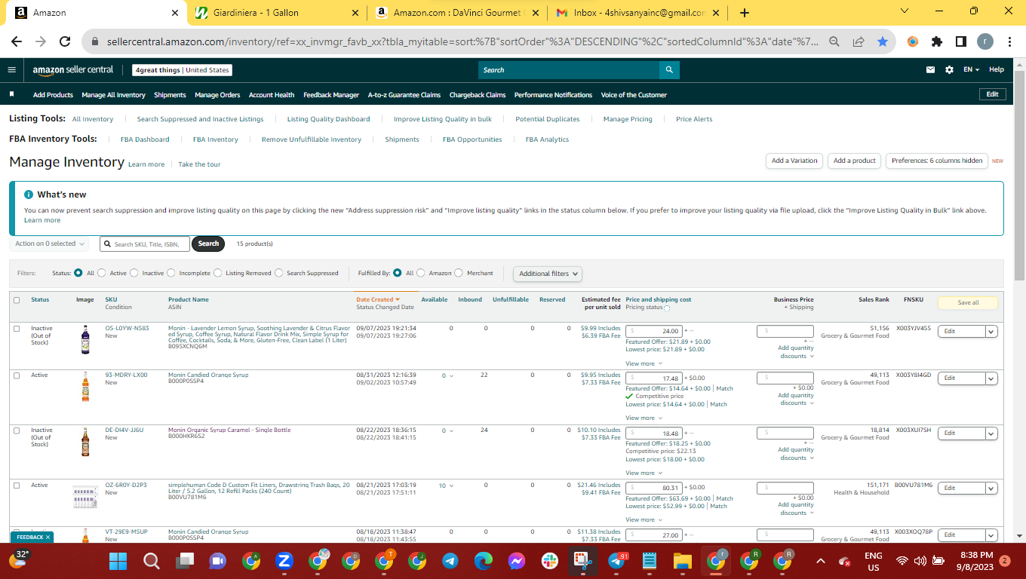Bookmark this page with the star icon
Viewport: 1026px width, 579px height.
coord(883,42)
